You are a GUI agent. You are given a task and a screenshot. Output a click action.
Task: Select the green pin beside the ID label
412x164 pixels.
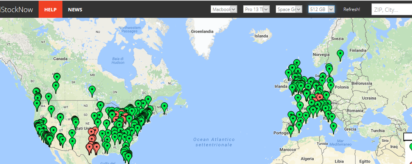pyautogui.click(x=61, y=119)
